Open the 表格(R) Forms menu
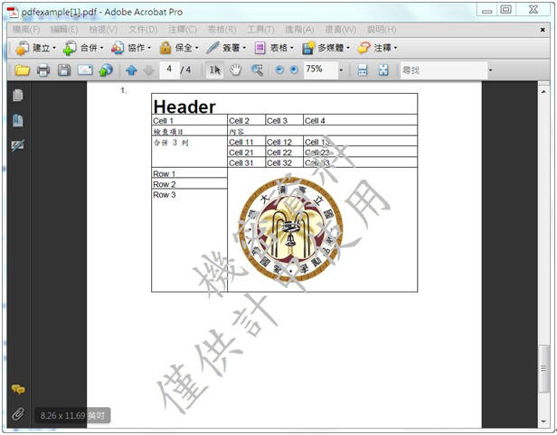The width and height of the screenshot is (557, 435). click(x=222, y=30)
